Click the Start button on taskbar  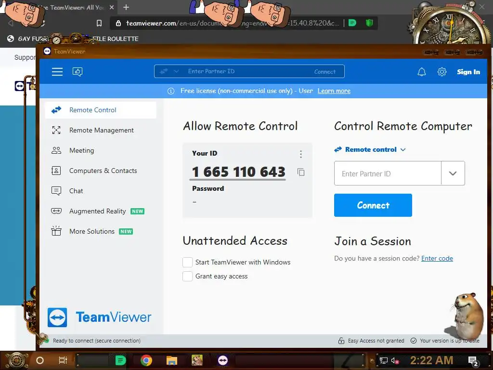[17, 360]
